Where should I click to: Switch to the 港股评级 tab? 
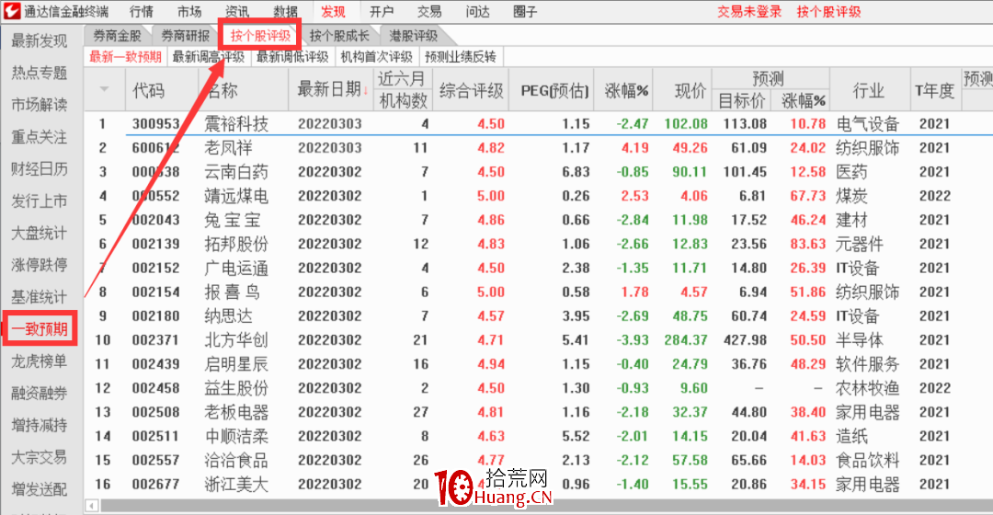tap(413, 36)
